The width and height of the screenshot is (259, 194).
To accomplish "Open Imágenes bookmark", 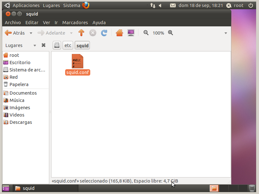I will click(x=26, y=108).
